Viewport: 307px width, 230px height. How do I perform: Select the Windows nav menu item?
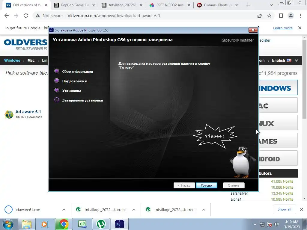point(12,60)
